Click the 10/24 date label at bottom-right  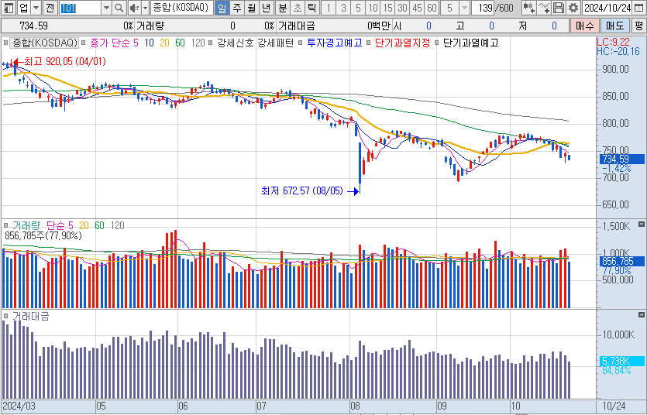pyautogui.click(x=614, y=406)
